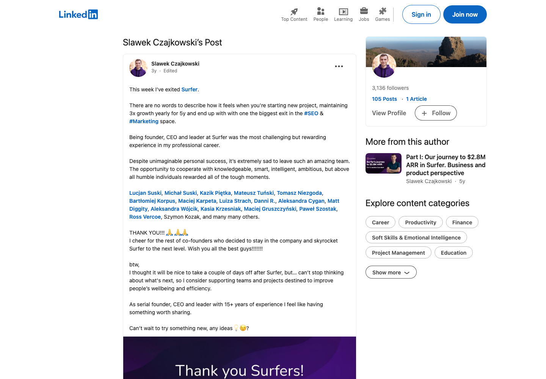Open the Learning section icon

coord(343,11)
